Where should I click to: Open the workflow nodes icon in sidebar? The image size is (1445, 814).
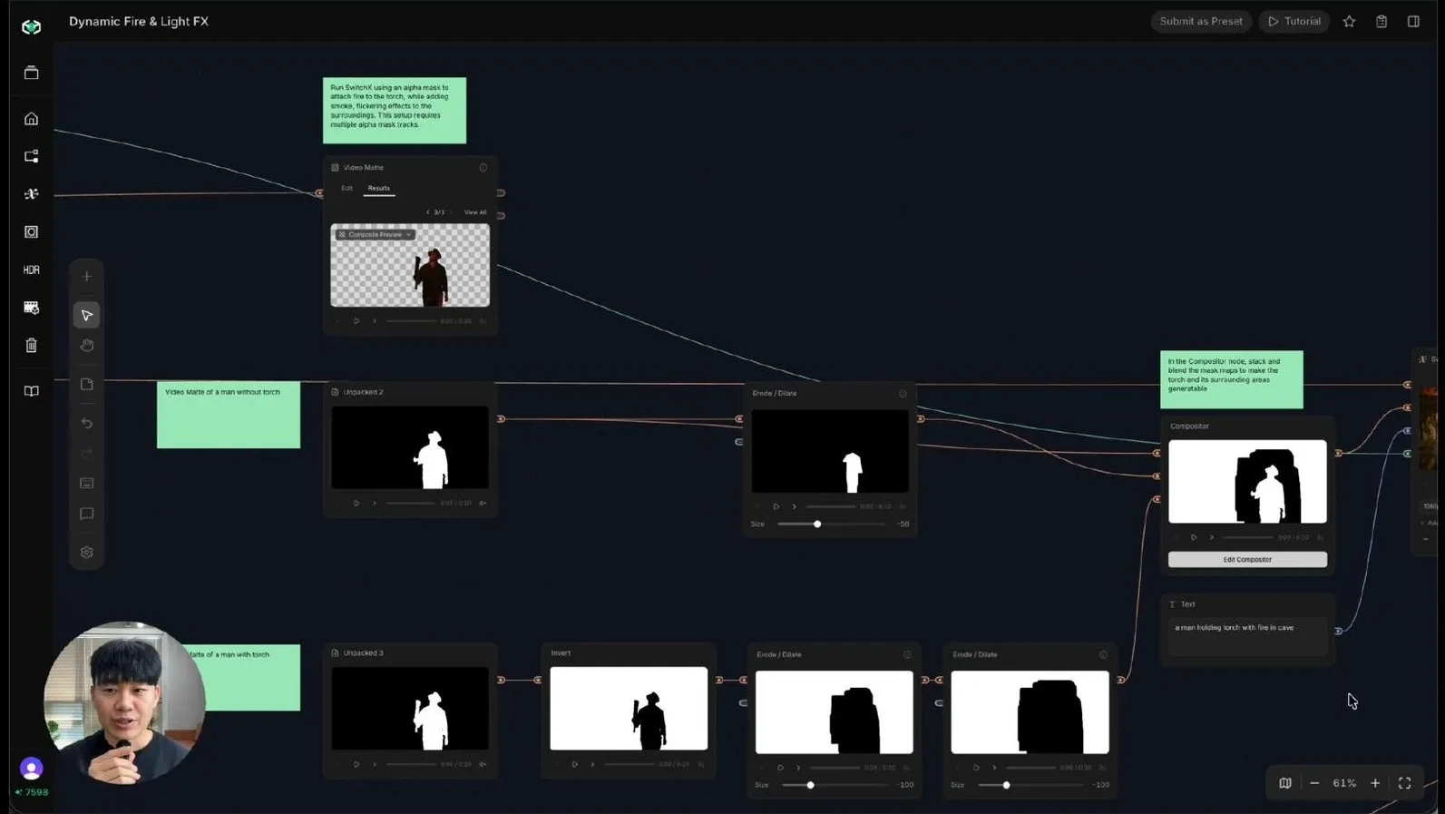pyautogui.click(x=31, y=156)
